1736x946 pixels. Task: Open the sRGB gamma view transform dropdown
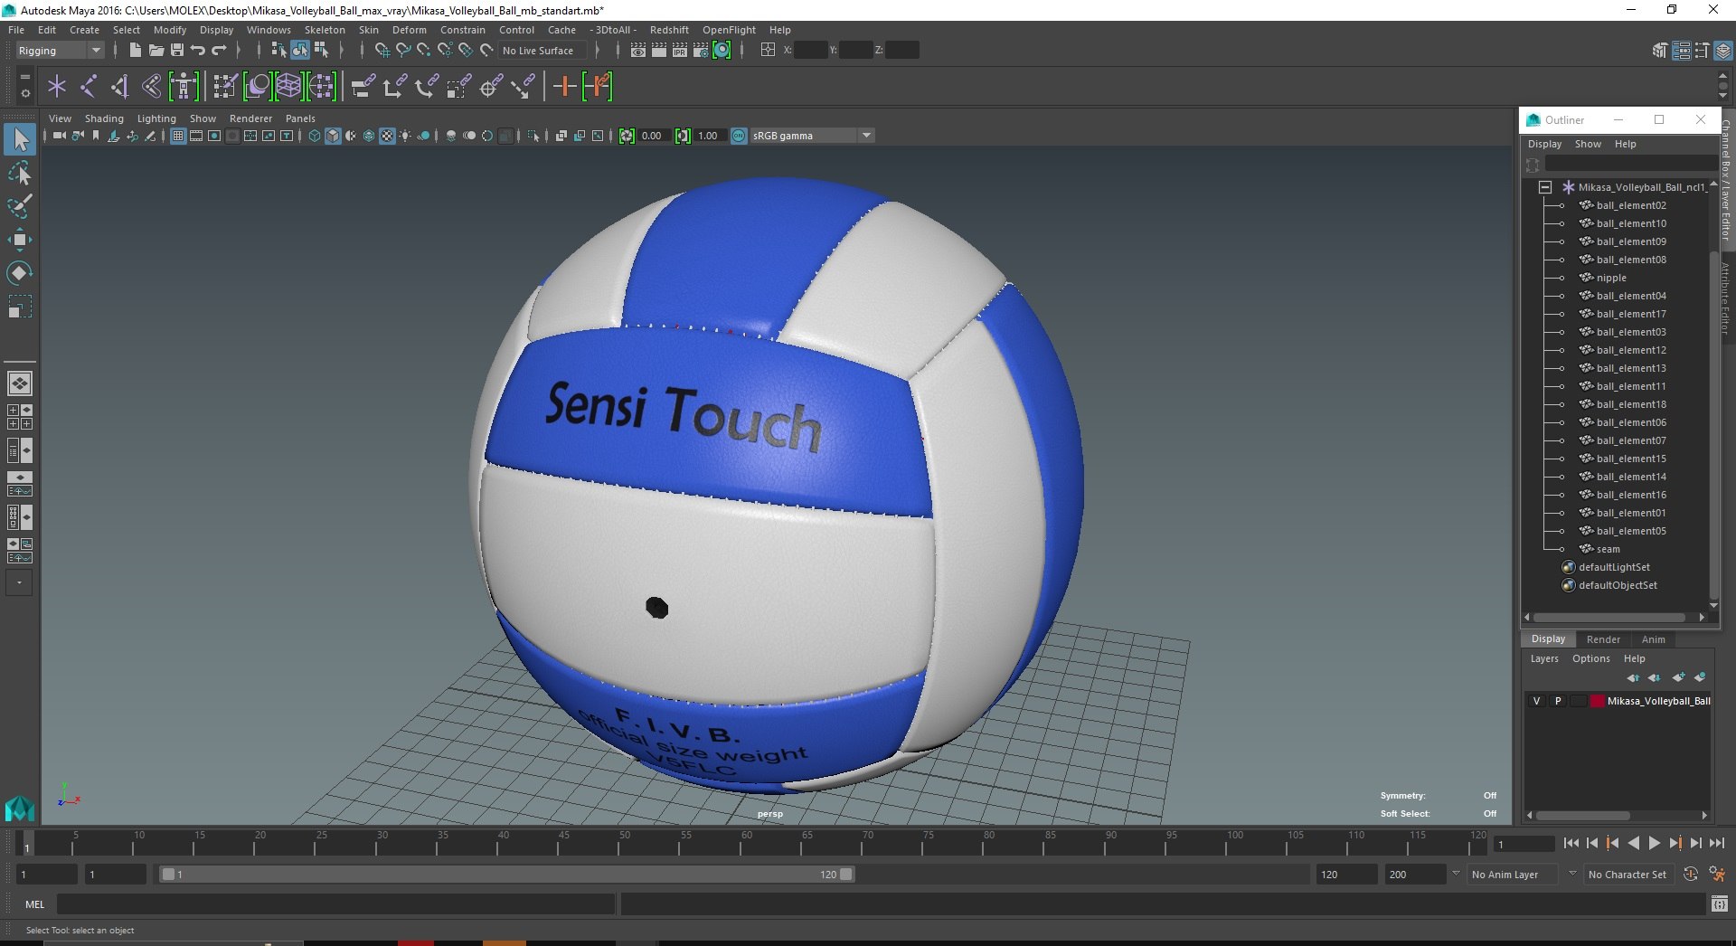(812, 136)
